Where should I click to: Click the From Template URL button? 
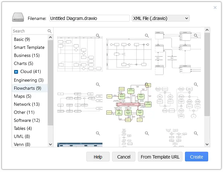[x=160, y=157]
